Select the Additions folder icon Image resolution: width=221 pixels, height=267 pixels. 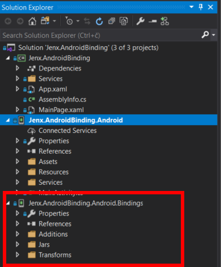(32, 234)
